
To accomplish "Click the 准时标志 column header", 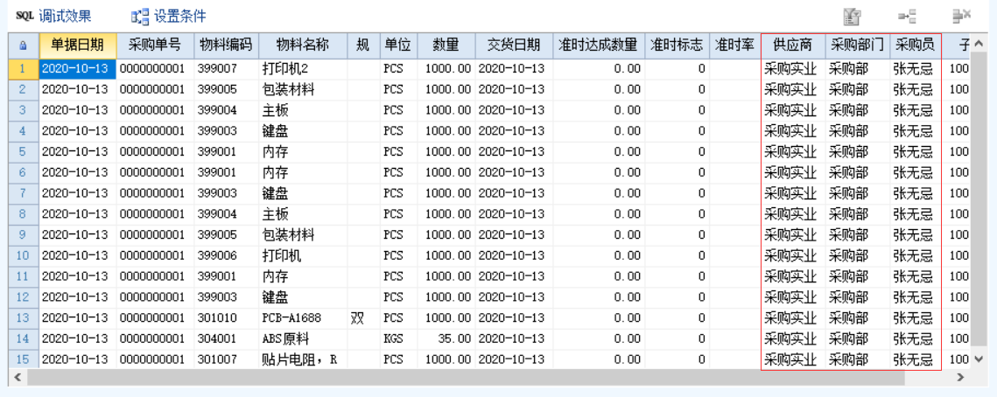I will click(x=678, y=45).
